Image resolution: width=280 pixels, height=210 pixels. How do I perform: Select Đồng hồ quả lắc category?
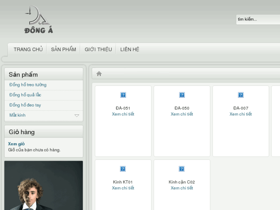[x=25, y=95]
